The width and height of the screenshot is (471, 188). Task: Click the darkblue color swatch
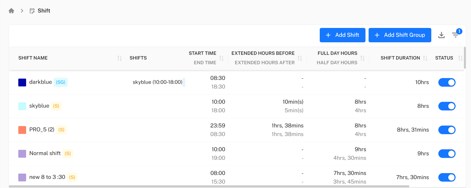[22, 83]
